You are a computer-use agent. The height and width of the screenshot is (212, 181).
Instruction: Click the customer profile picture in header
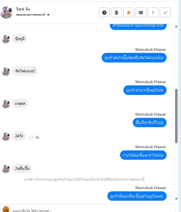(6, 12)
